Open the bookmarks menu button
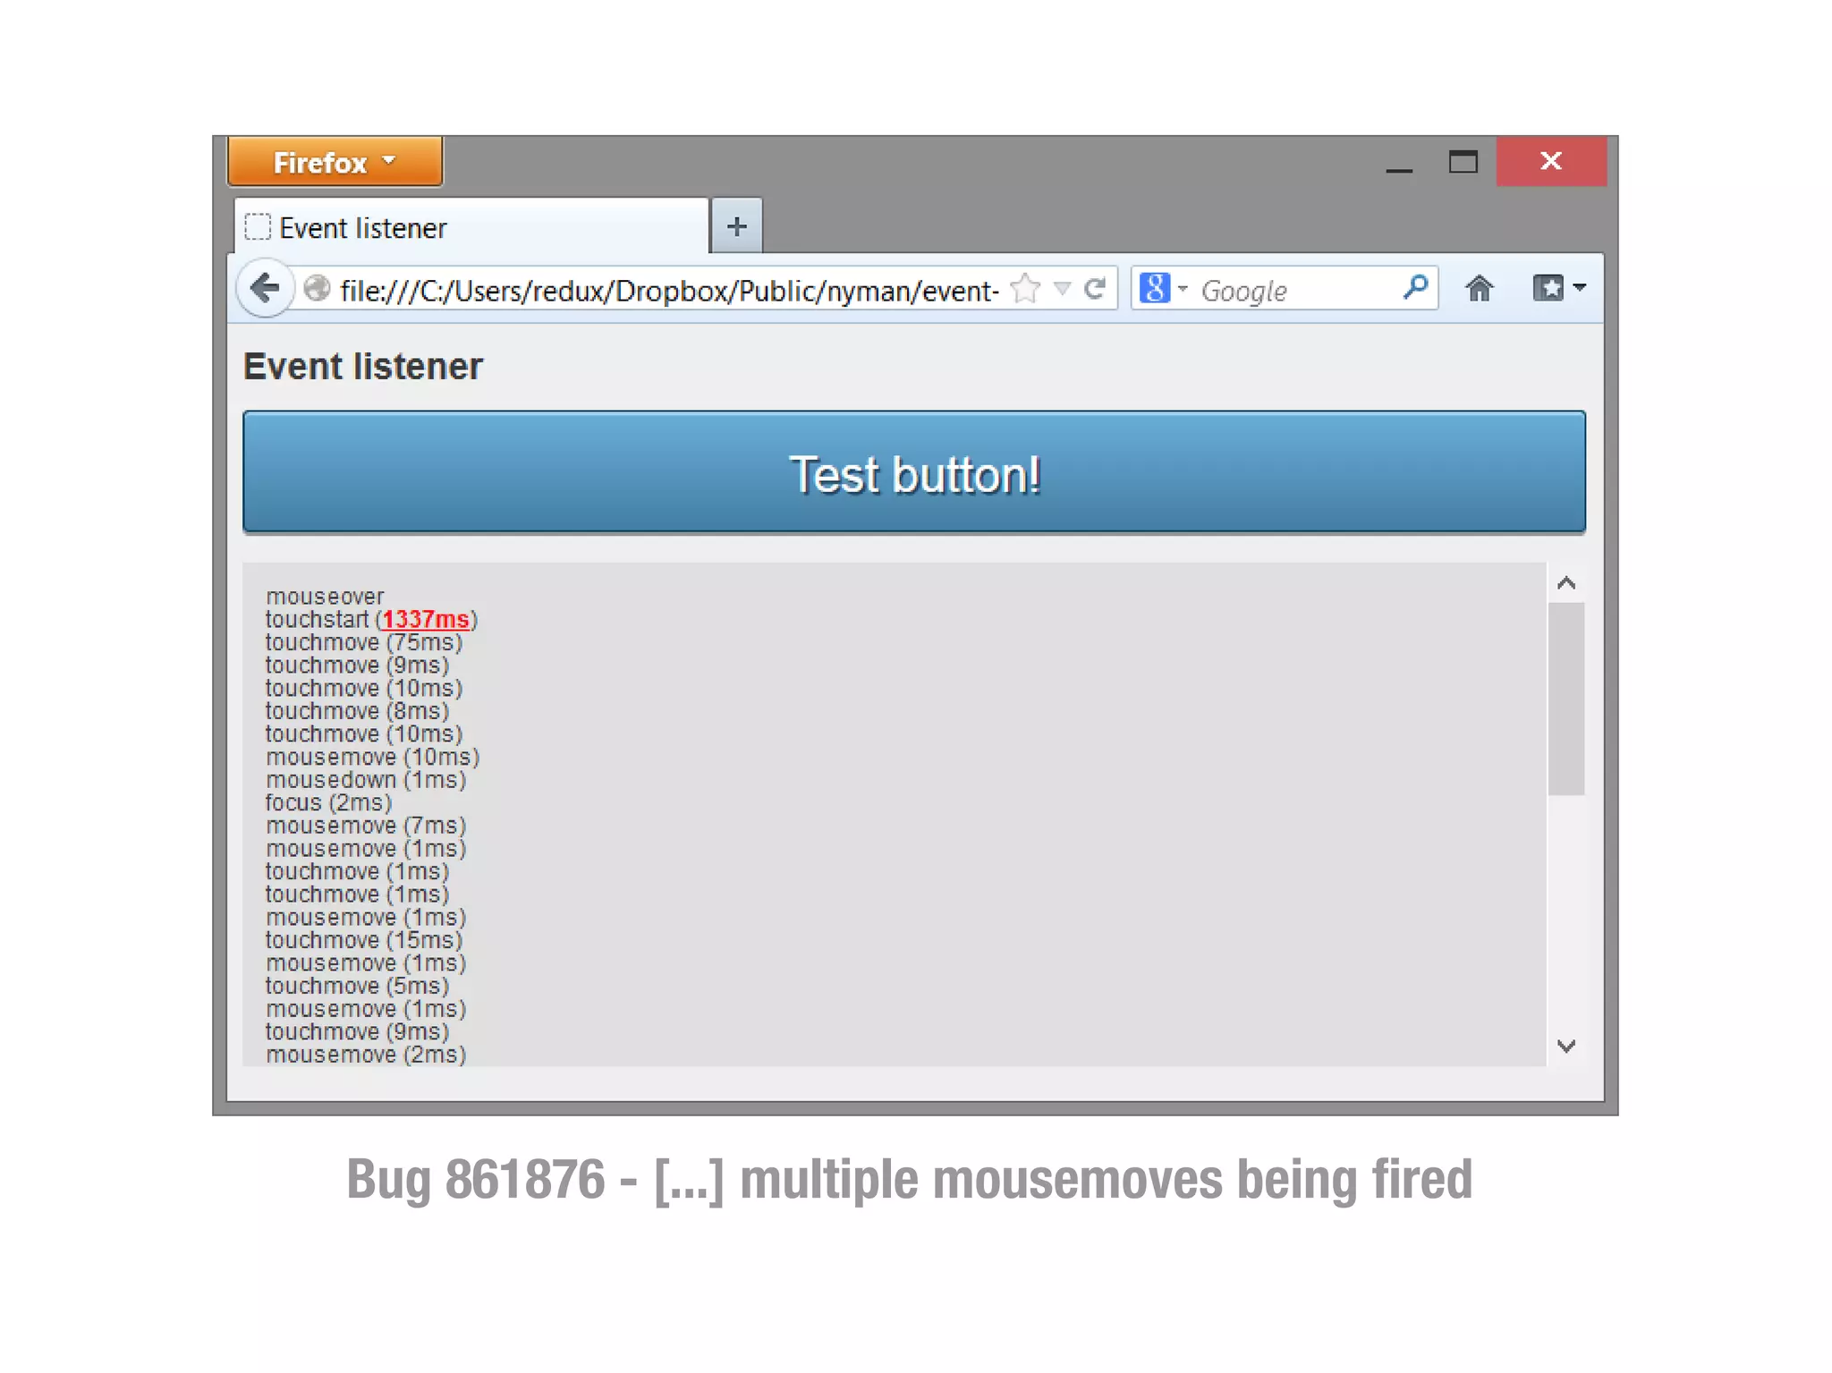 (x=1558, y=288)
